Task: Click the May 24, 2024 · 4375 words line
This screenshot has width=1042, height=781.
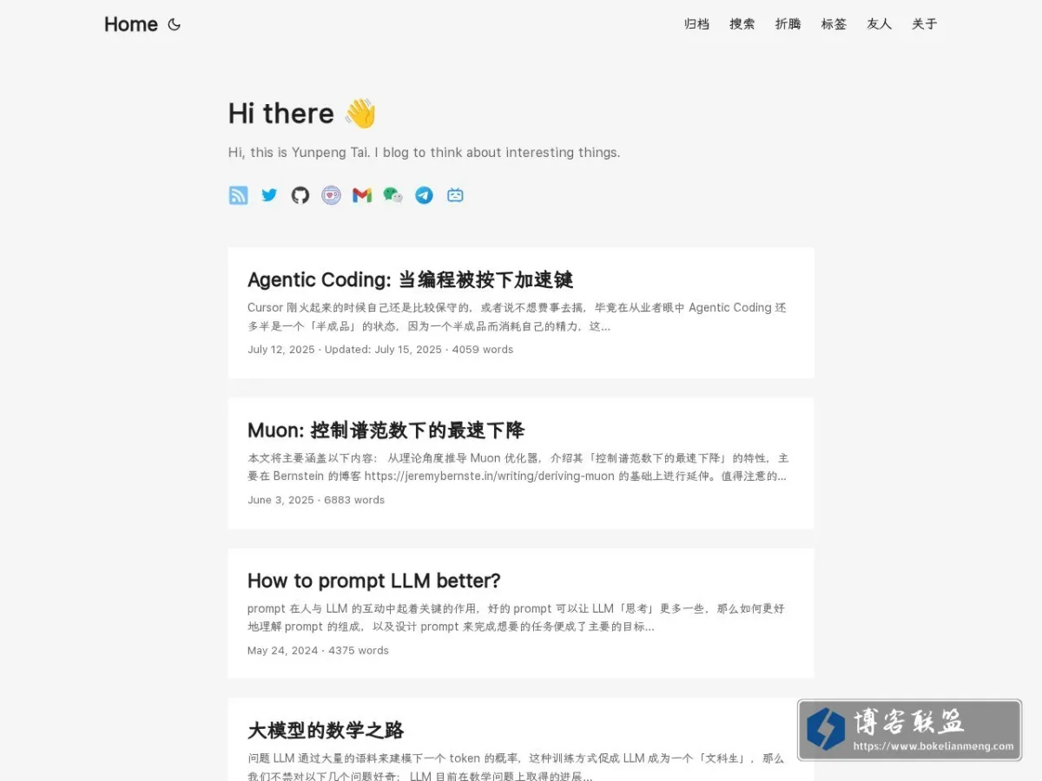Action: pyautogui.click(x=318, y=650)
